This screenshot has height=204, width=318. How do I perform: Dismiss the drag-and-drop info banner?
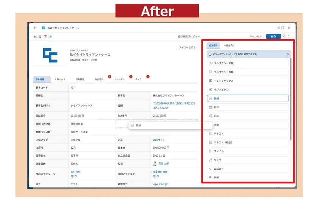[288, 55]
